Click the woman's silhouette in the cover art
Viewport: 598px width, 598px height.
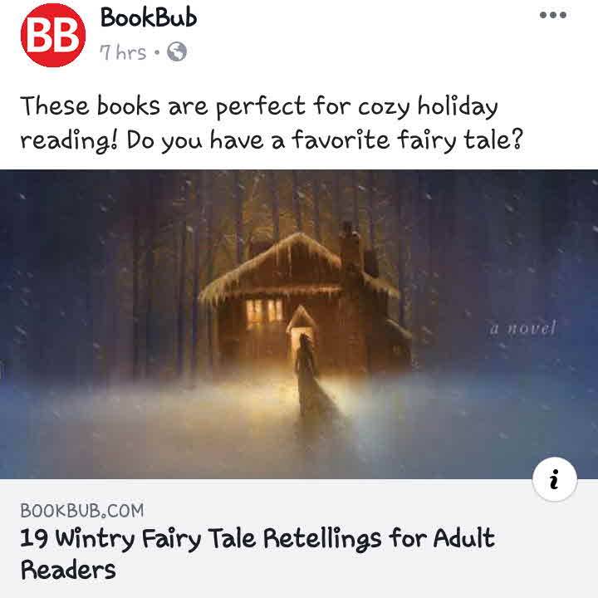[307, 374]
